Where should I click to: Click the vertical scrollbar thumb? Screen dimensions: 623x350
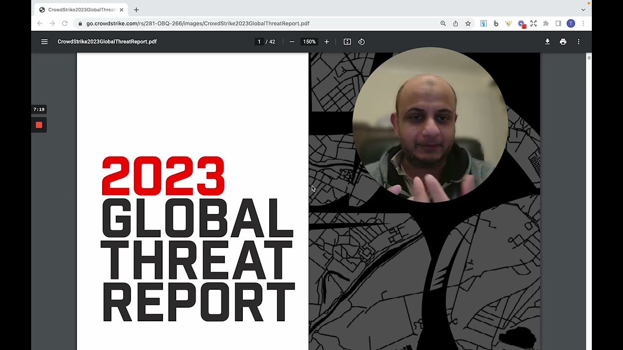pos(589,58)
